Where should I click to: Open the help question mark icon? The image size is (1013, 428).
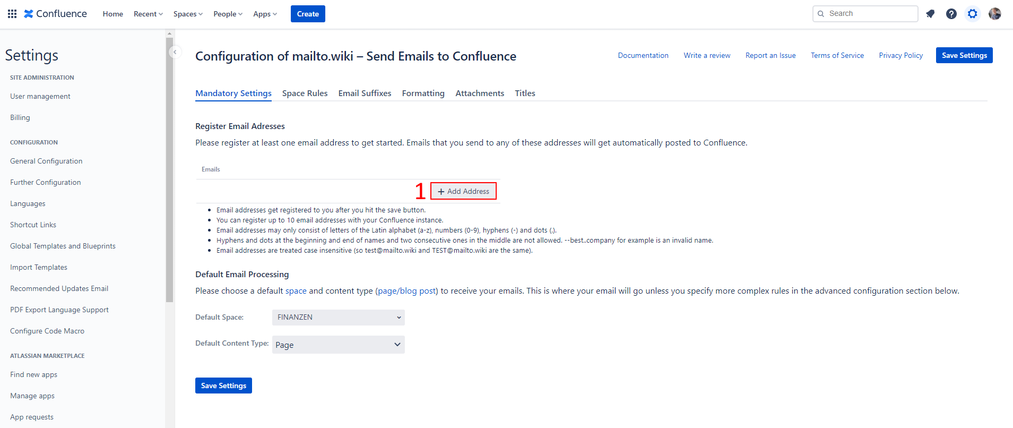coord(951,14)
